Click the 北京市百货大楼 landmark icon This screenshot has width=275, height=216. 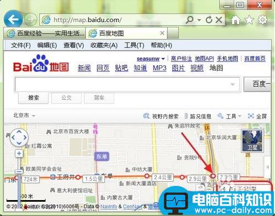[x=48, y=132]
